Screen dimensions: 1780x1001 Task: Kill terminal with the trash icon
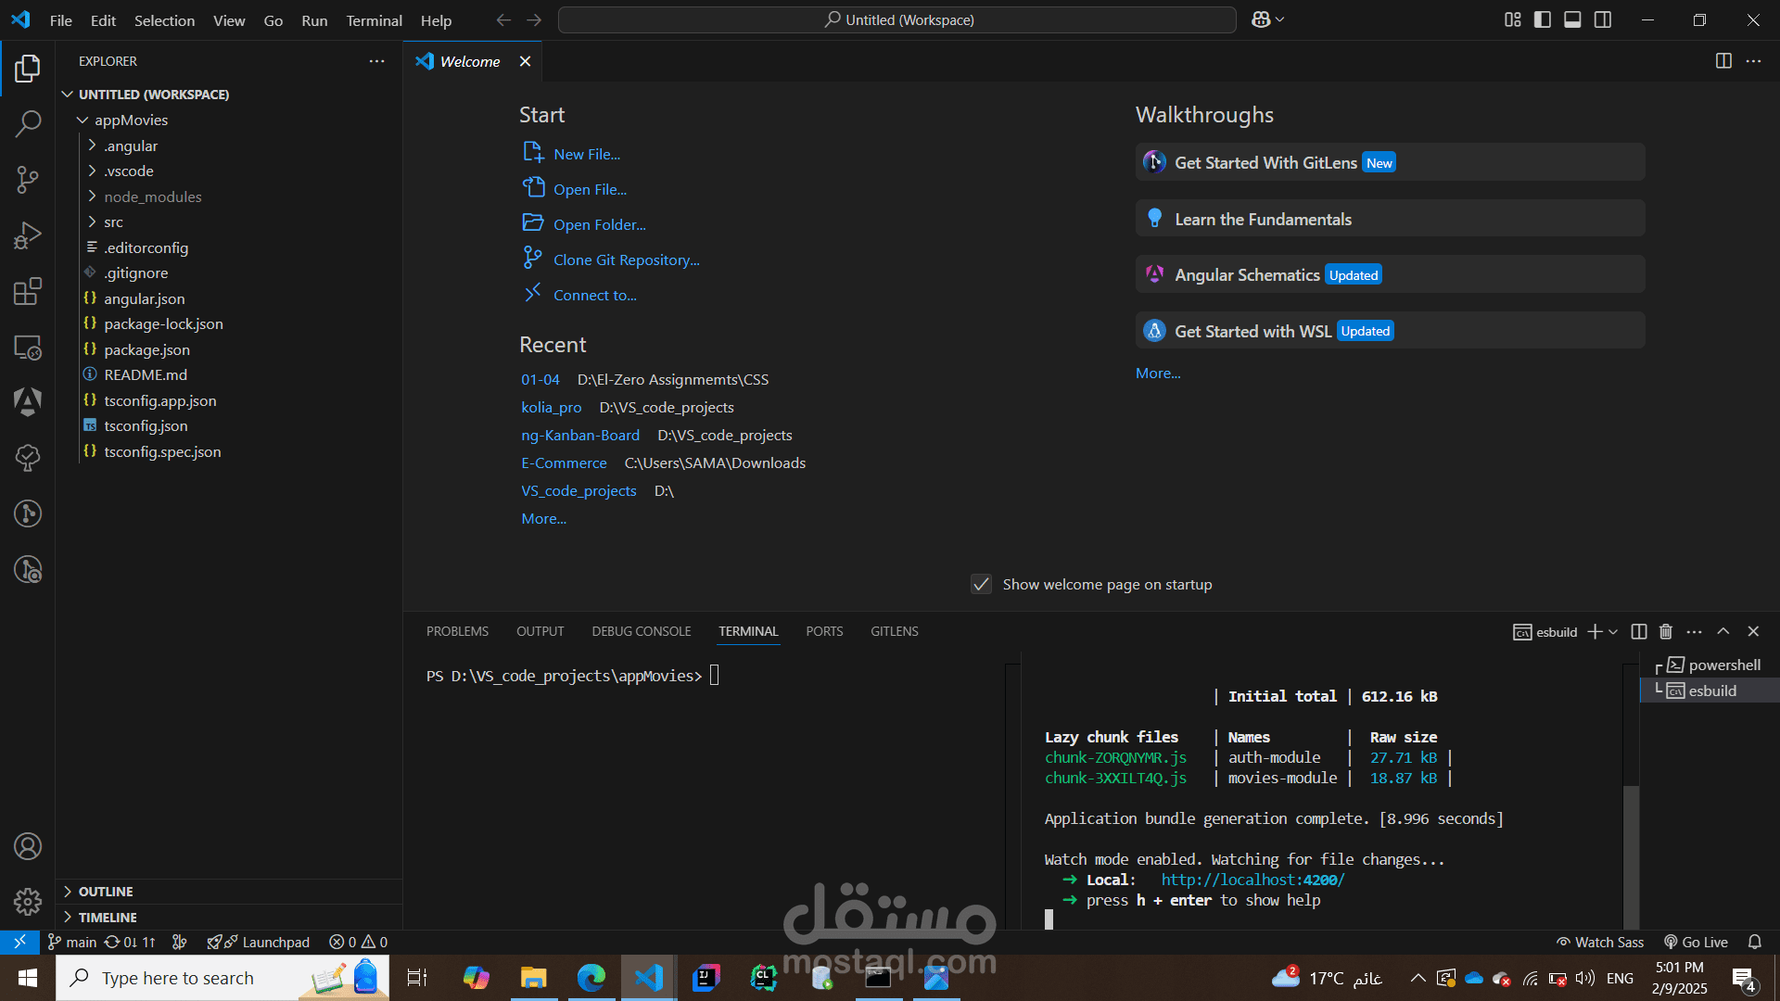[1665, 631]
